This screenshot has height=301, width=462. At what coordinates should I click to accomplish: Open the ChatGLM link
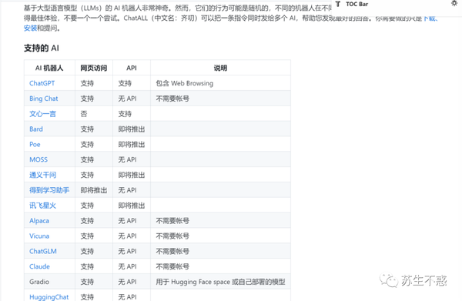[43, 252]
